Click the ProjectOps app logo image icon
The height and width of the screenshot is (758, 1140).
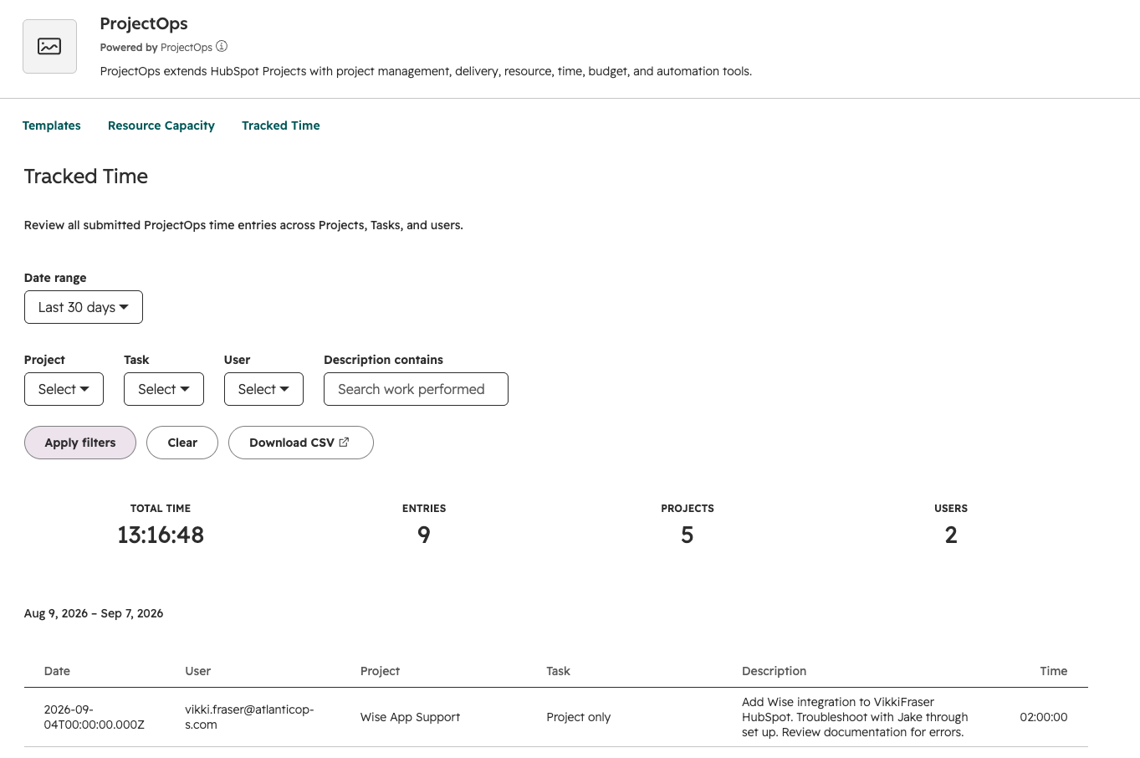pos(49,47)
